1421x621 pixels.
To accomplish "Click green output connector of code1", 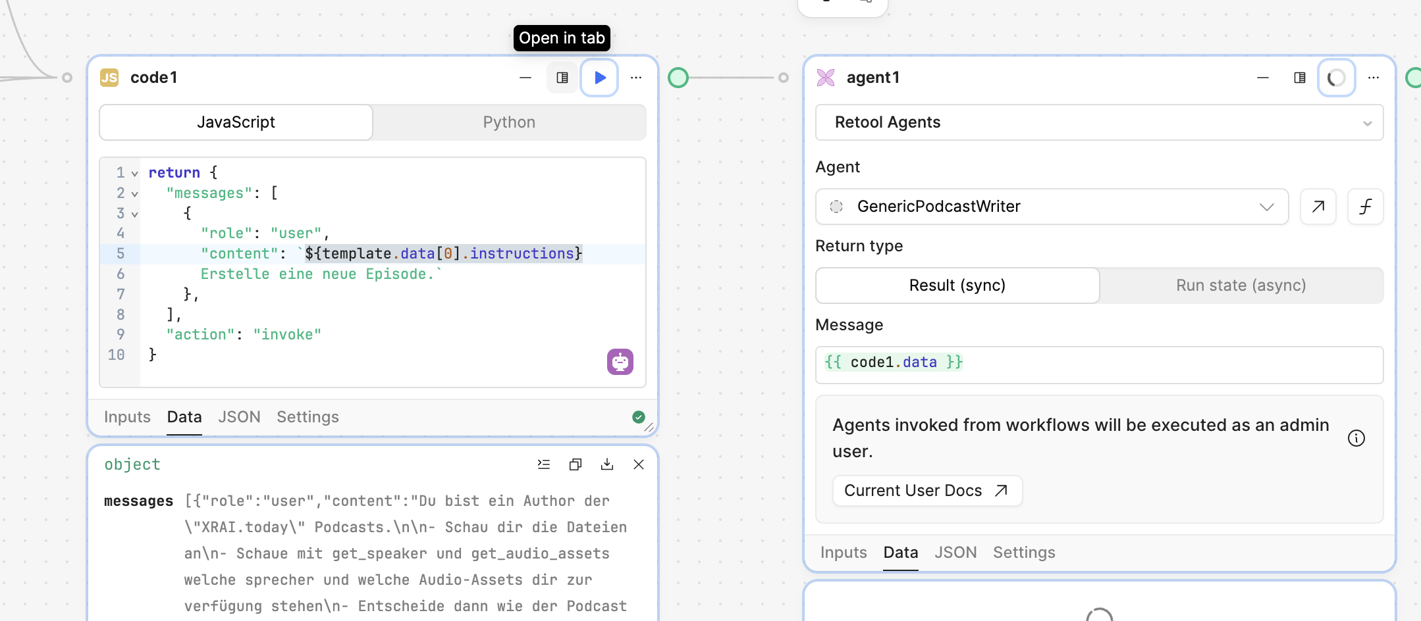I will pyautogui.click(x=678, y=78).
